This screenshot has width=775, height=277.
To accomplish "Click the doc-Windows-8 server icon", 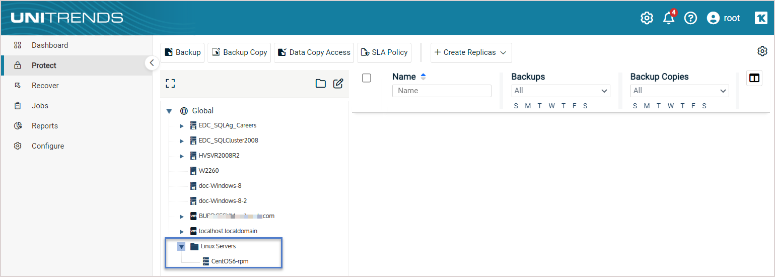I will pyautogui.click(x=193, y=186).
